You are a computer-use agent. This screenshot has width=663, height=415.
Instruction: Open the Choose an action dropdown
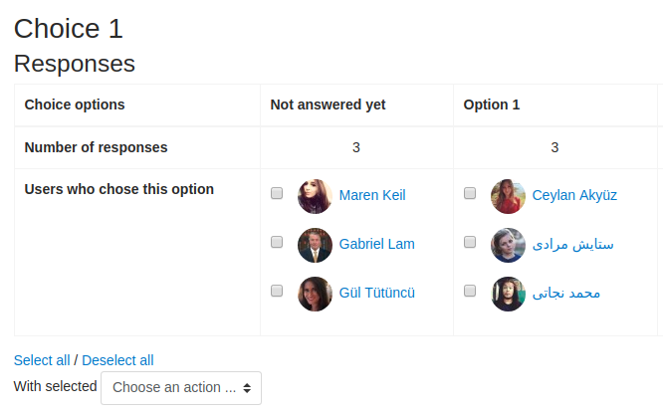[181, 387]
